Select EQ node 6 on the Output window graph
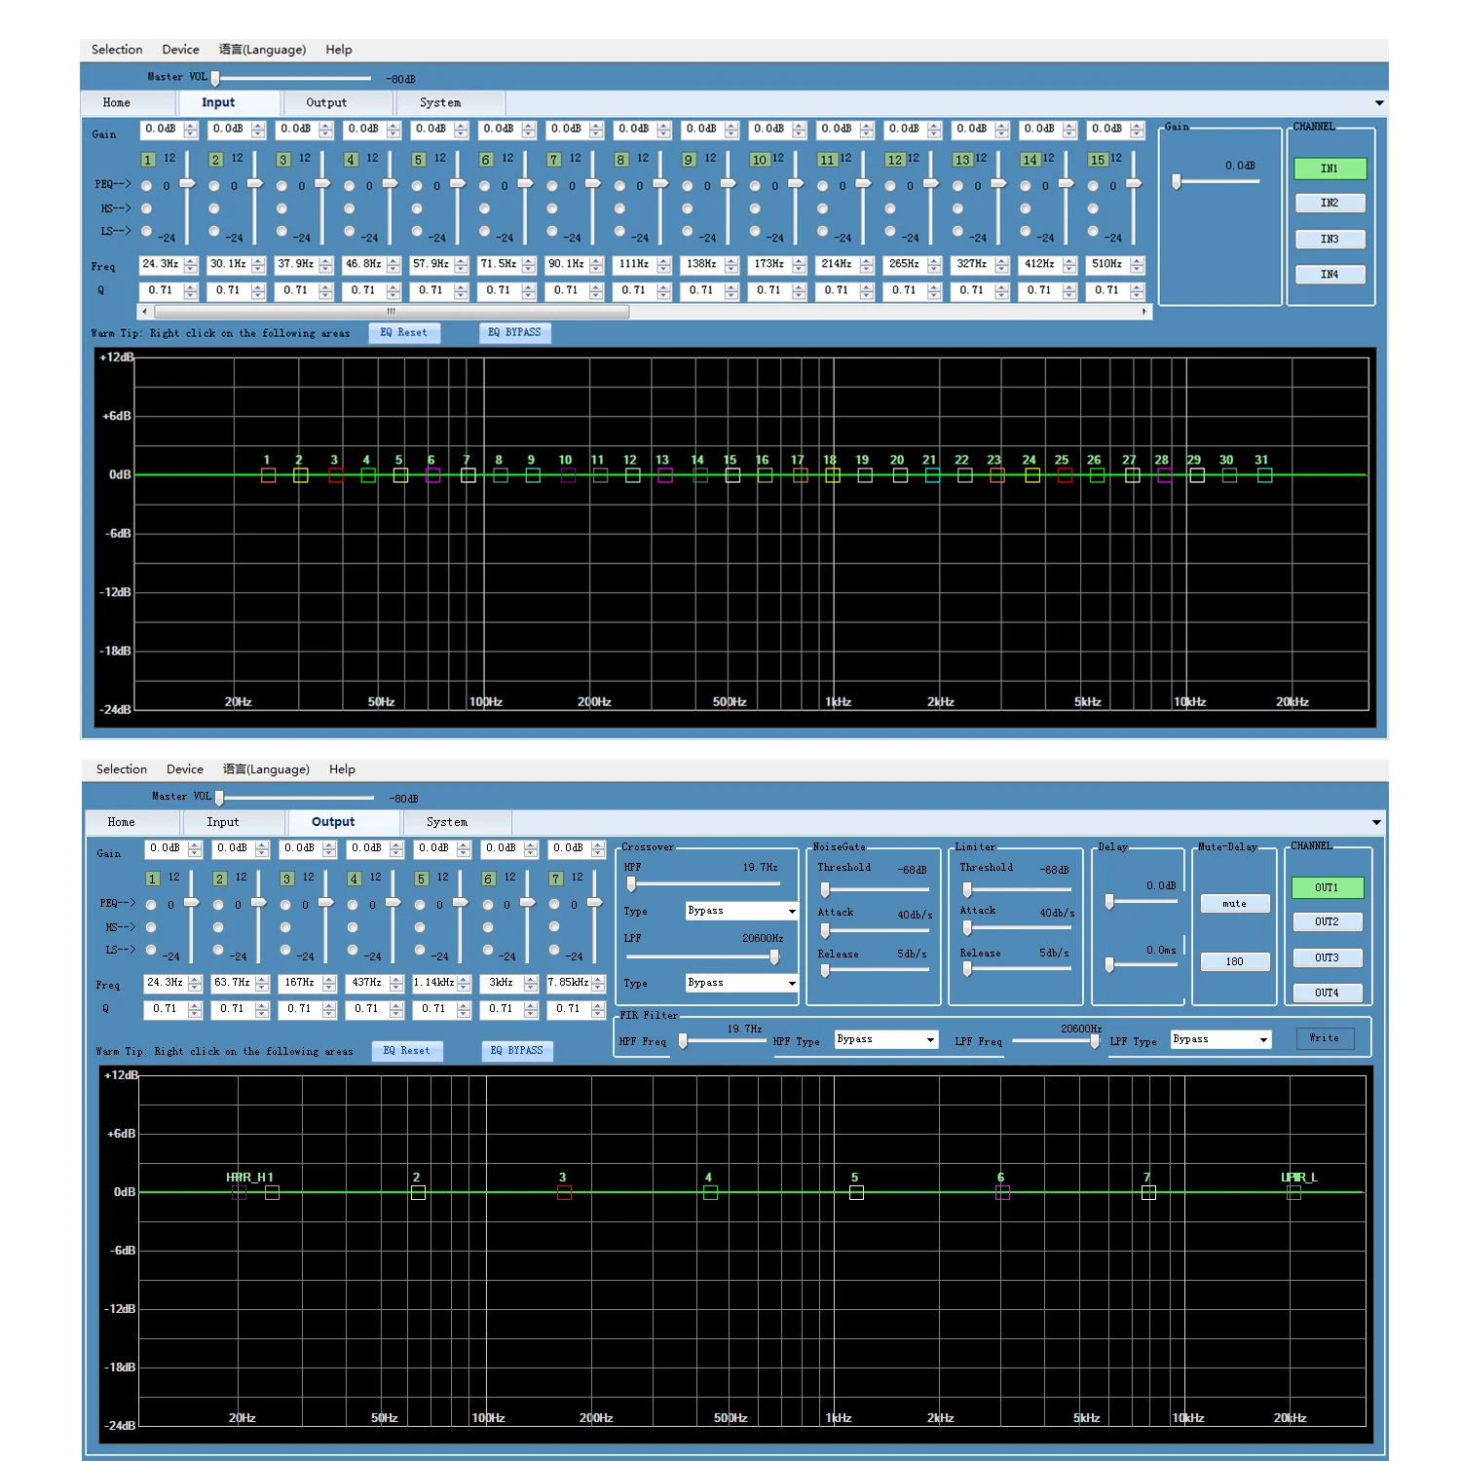This screenshot has width=1461, height=1461. tap(1002, 1192)
